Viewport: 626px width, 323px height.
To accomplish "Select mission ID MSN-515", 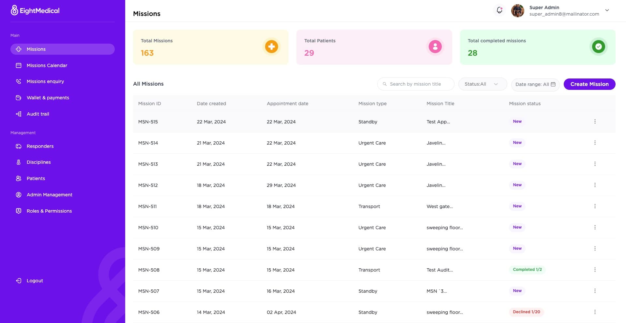I will pyautogui.click(x=148, y=122).
